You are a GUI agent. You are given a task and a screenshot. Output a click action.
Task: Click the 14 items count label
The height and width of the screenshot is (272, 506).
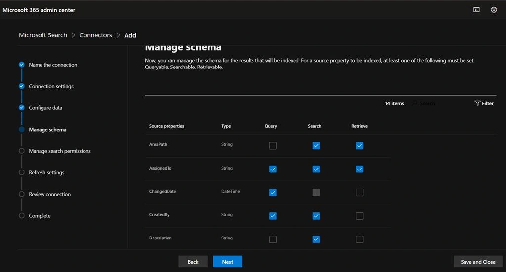tap(394, 103)
